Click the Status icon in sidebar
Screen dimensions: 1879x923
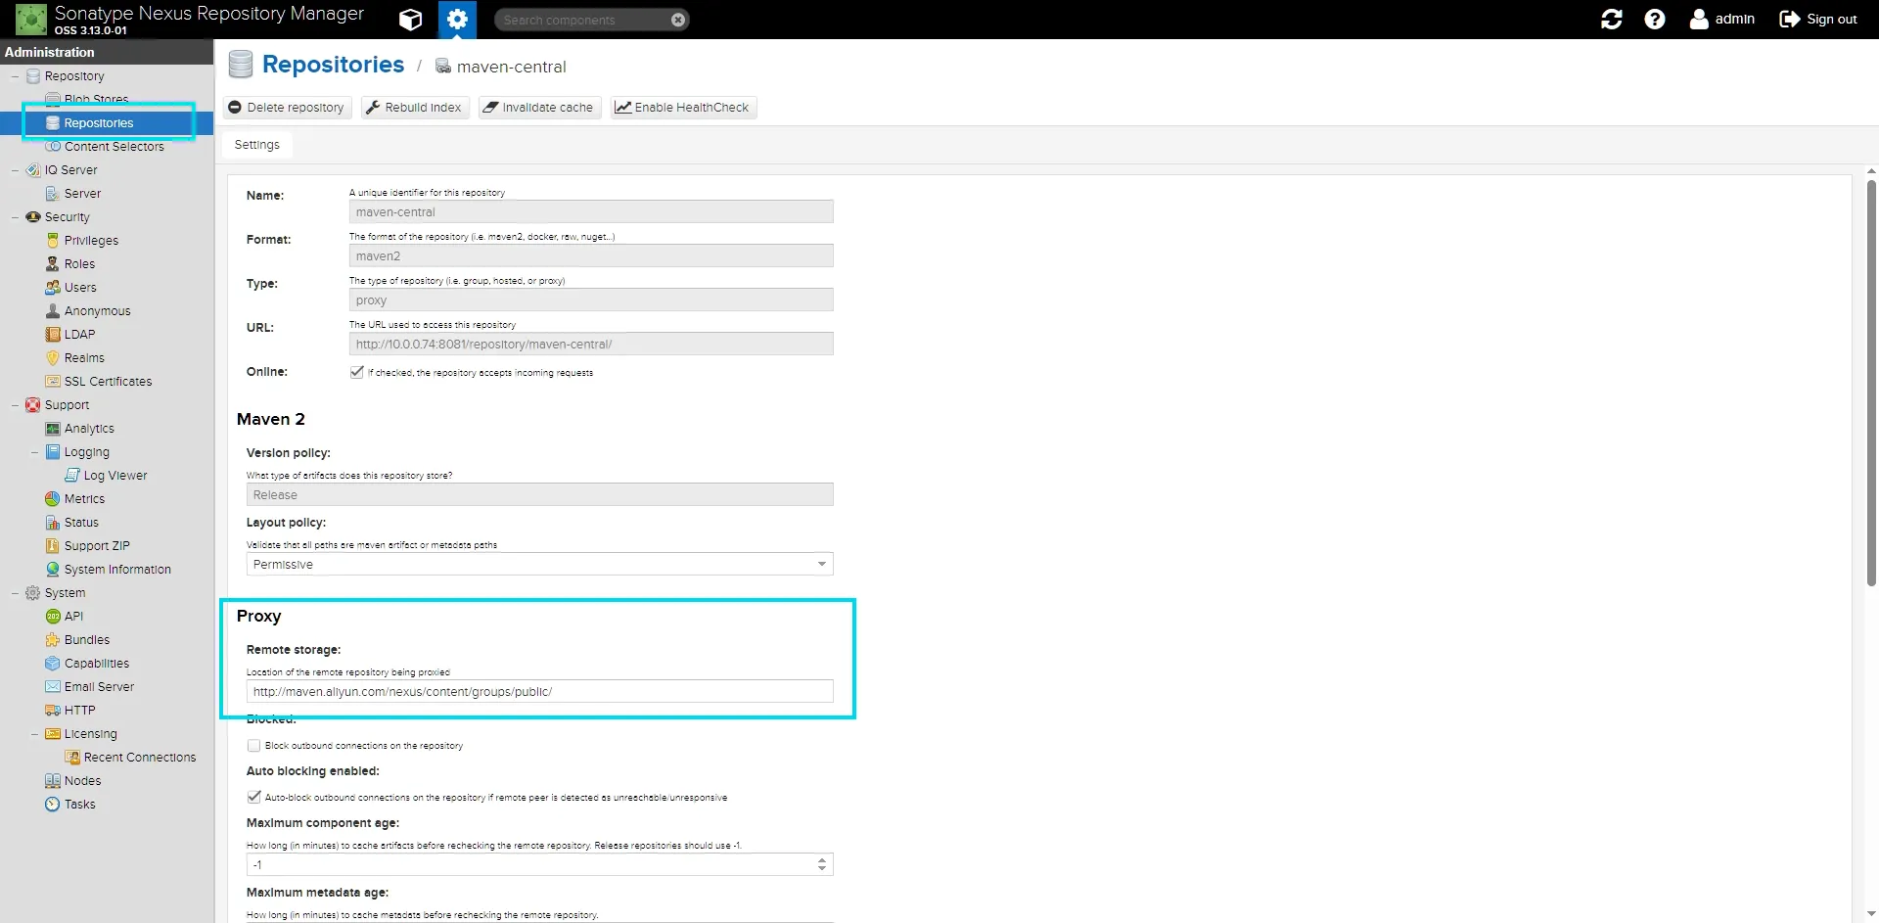tap(53, 523)
